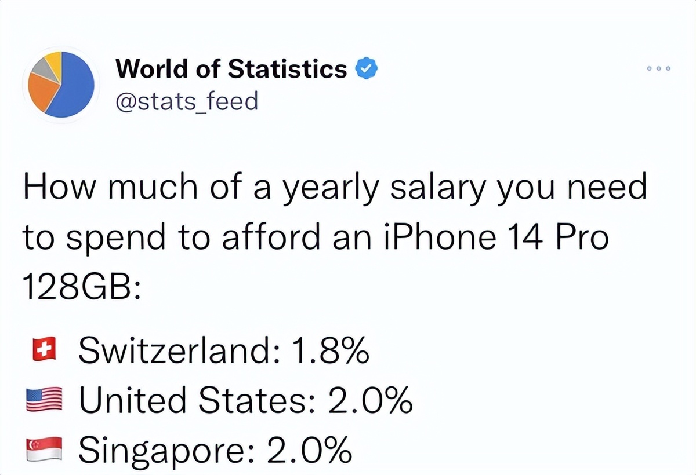Click the word Switzerland in the list
Image resolution: width=696 pixels, height=475 pixels.
(178, 350)
